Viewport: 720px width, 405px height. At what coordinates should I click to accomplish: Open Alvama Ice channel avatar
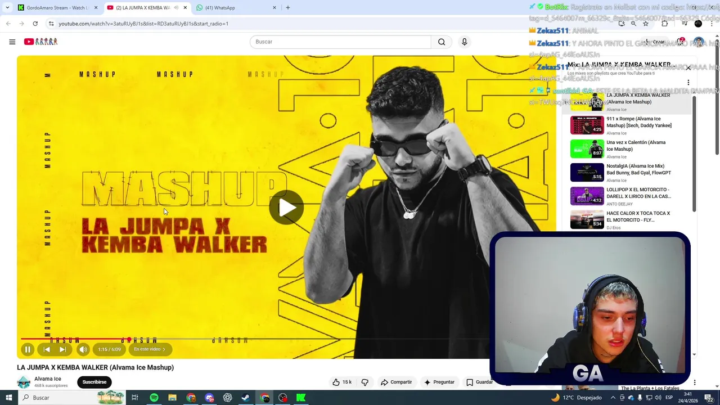24,382
